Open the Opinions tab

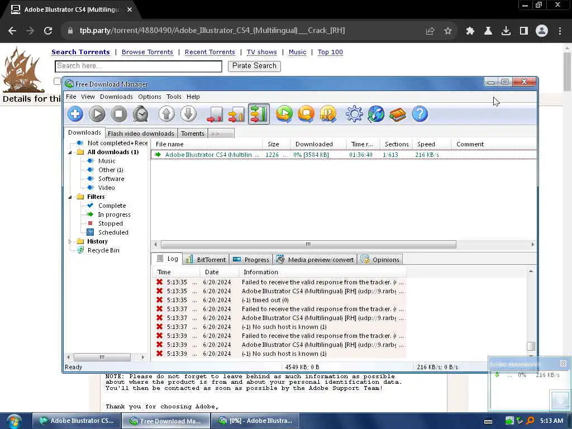380,260
